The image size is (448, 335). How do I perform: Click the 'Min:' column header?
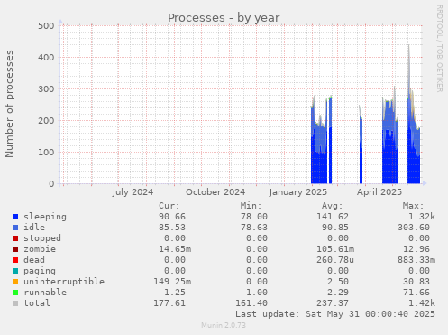tap(251, 206)
